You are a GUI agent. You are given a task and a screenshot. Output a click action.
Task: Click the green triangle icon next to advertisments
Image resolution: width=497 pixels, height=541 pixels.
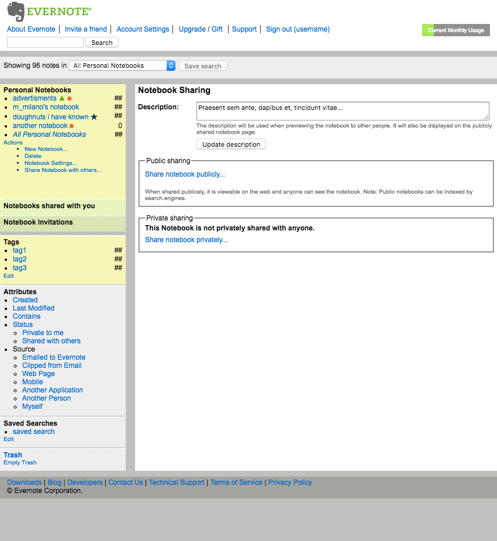pos(62,98)
